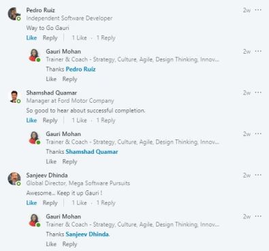View the 1 Reply on Pedro's comment
269x251 pixels.
coord(106,38)
